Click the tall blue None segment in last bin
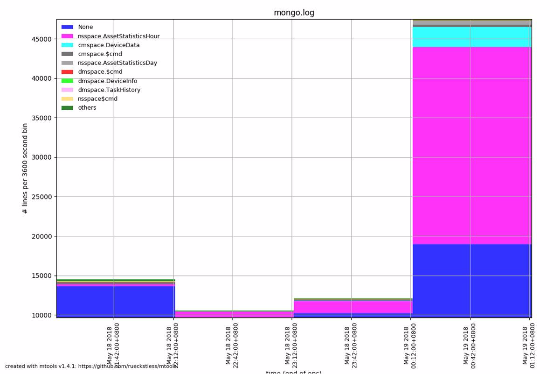This screenshot has height=374, width=560. [x=472, y=281]
